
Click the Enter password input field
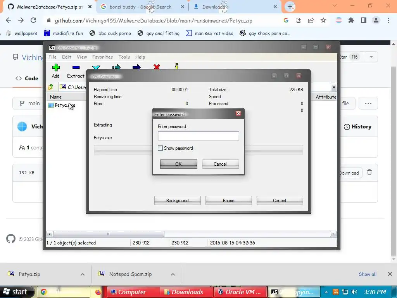tap(198, 136)
